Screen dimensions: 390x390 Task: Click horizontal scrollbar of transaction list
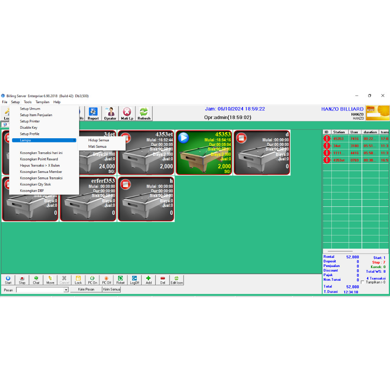tap(340, 251)
